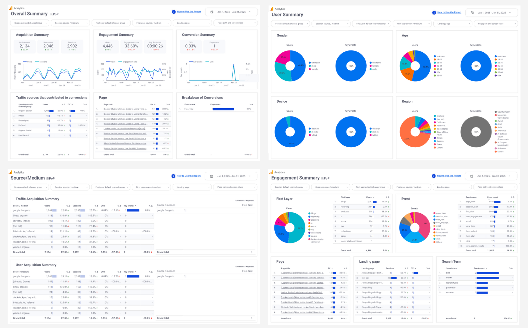Select the Free_Trial bar in Breakdown of Conversions
This screenshot has height=328, width=528.
[223, 109]
